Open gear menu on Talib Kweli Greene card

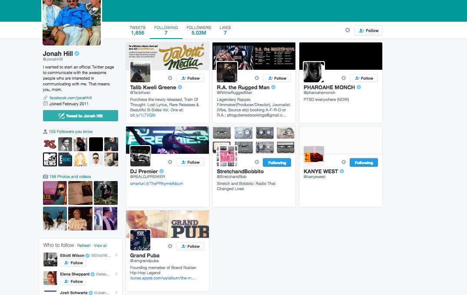pyautogui.click(x=170, y=78)
